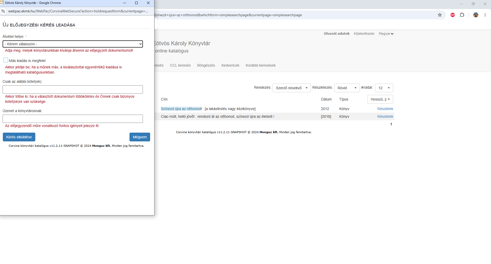The width and height of the screenshot is (491, 264).
Task: Open the Adblock Plus extension icon
Action: 453,15
